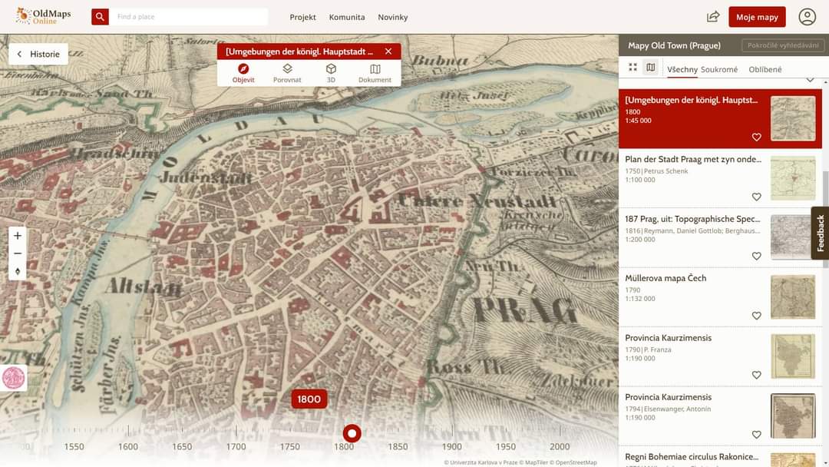Open the Komunita menu

347,17
